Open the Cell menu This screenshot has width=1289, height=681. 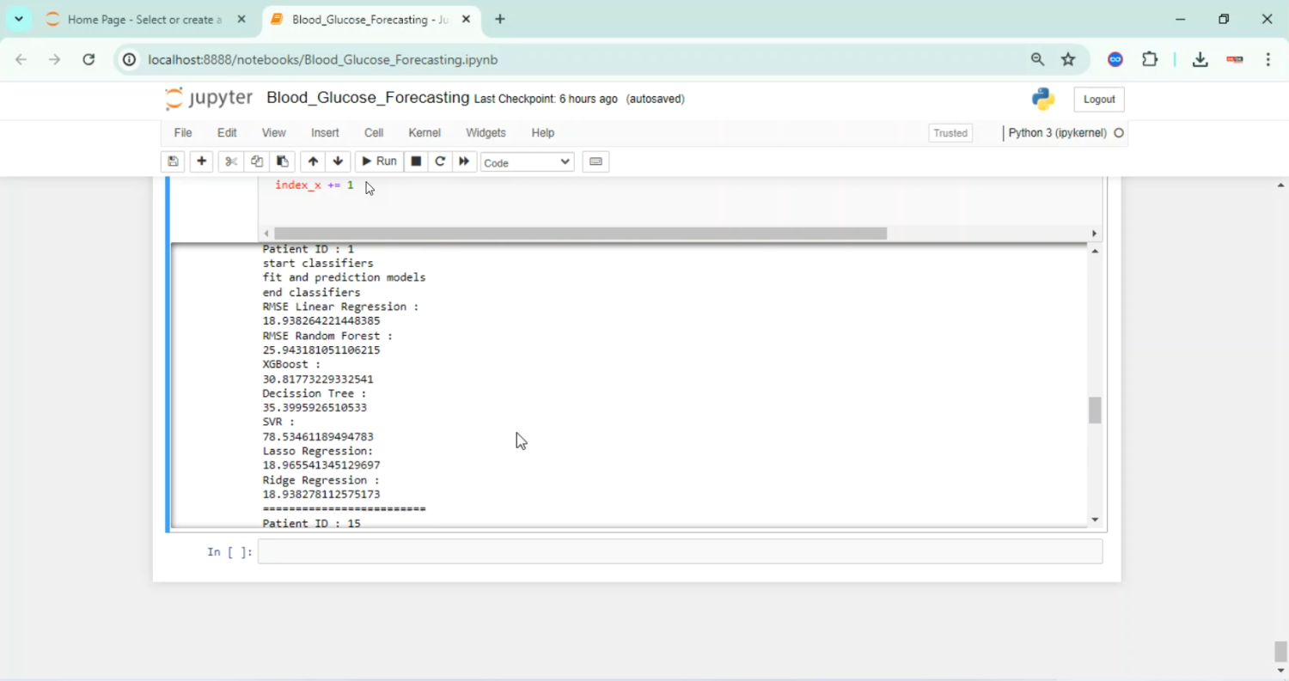[x=374, y=133]
